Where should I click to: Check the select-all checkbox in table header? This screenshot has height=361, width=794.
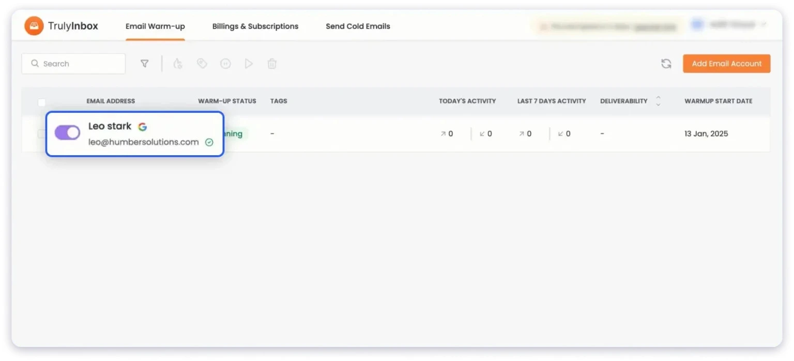pyautogui.click(x=42, y=103)
